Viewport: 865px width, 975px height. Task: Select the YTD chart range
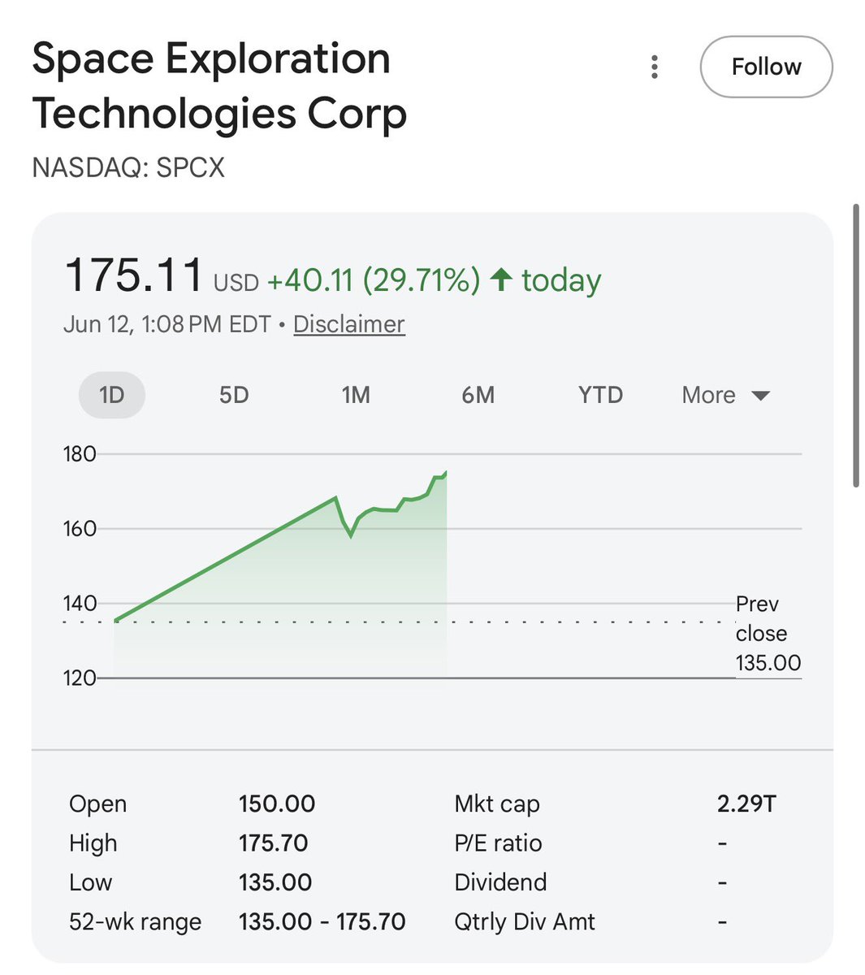(600, 395)
